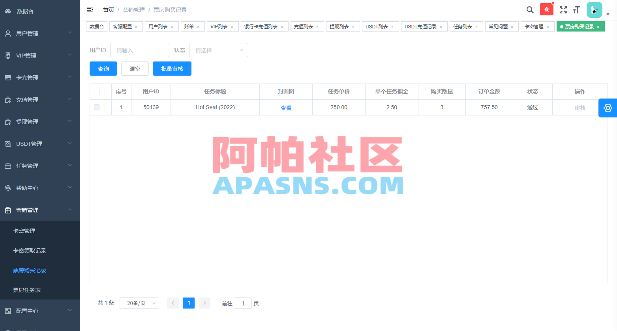This screenshot has height=331, width=617.
Task: Click the 营销管理 gift icon
Action: [8, 210]
